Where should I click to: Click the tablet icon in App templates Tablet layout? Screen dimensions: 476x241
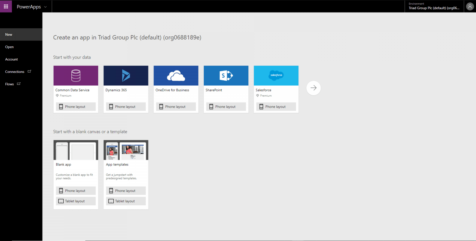point(111,201)
